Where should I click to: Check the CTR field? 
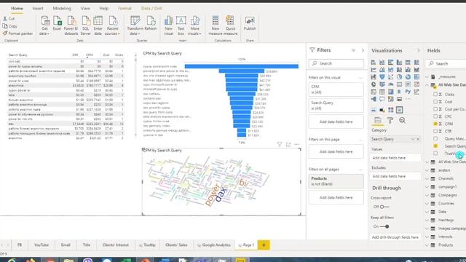435,131
